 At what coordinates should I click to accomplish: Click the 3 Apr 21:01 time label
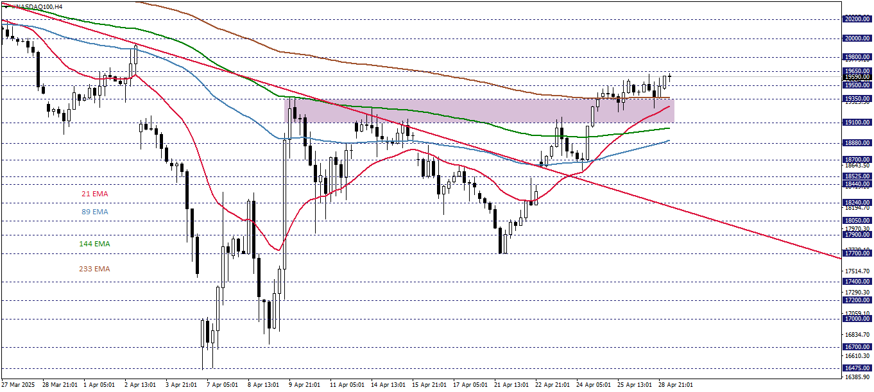182,385
